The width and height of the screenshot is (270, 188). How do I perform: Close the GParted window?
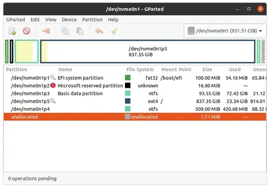[260, 9]
